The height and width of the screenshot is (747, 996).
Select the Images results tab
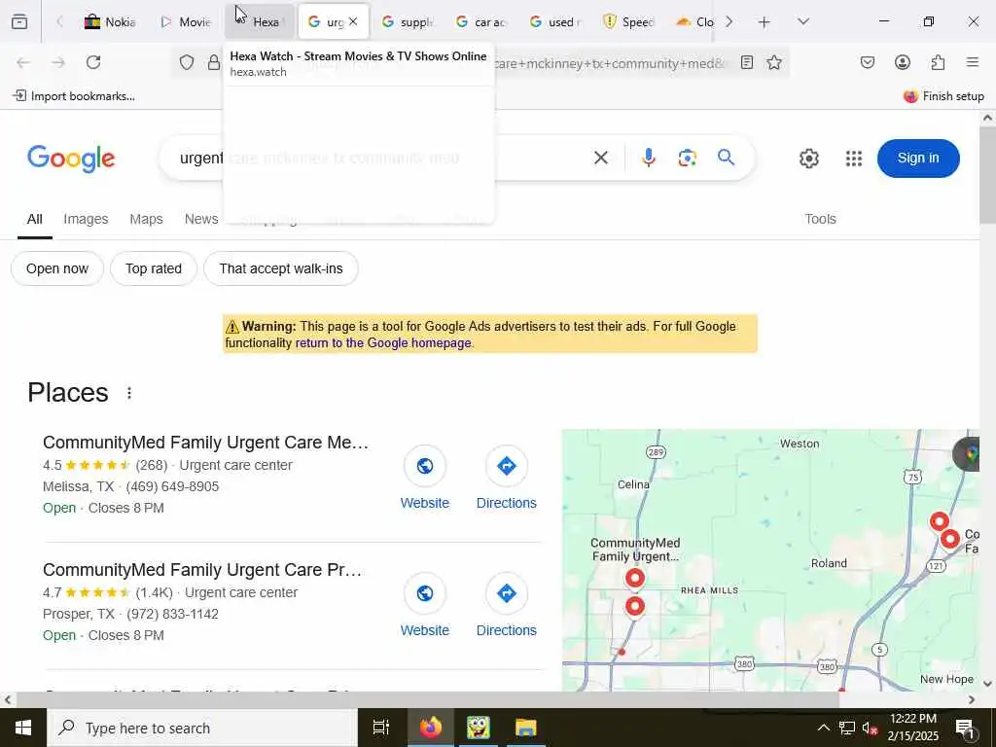coord(86,219)
